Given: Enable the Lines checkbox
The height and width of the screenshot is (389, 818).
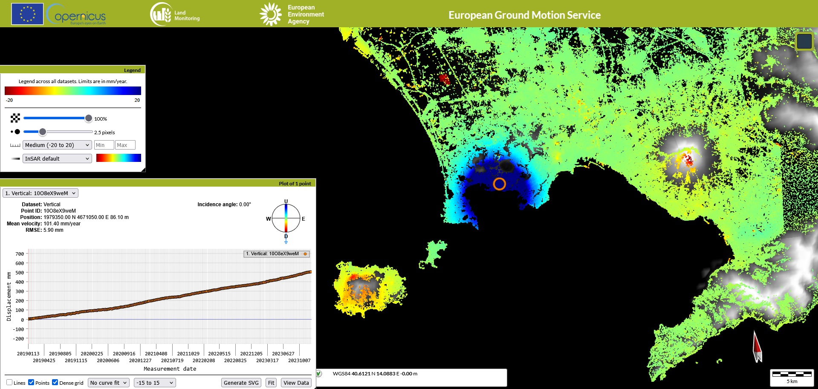Looking at the screenshot, I should (x=9, y=382).
